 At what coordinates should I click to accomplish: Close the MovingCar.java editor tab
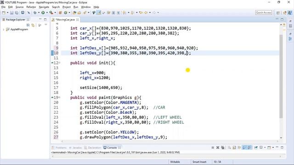click(x=78, y=20)
